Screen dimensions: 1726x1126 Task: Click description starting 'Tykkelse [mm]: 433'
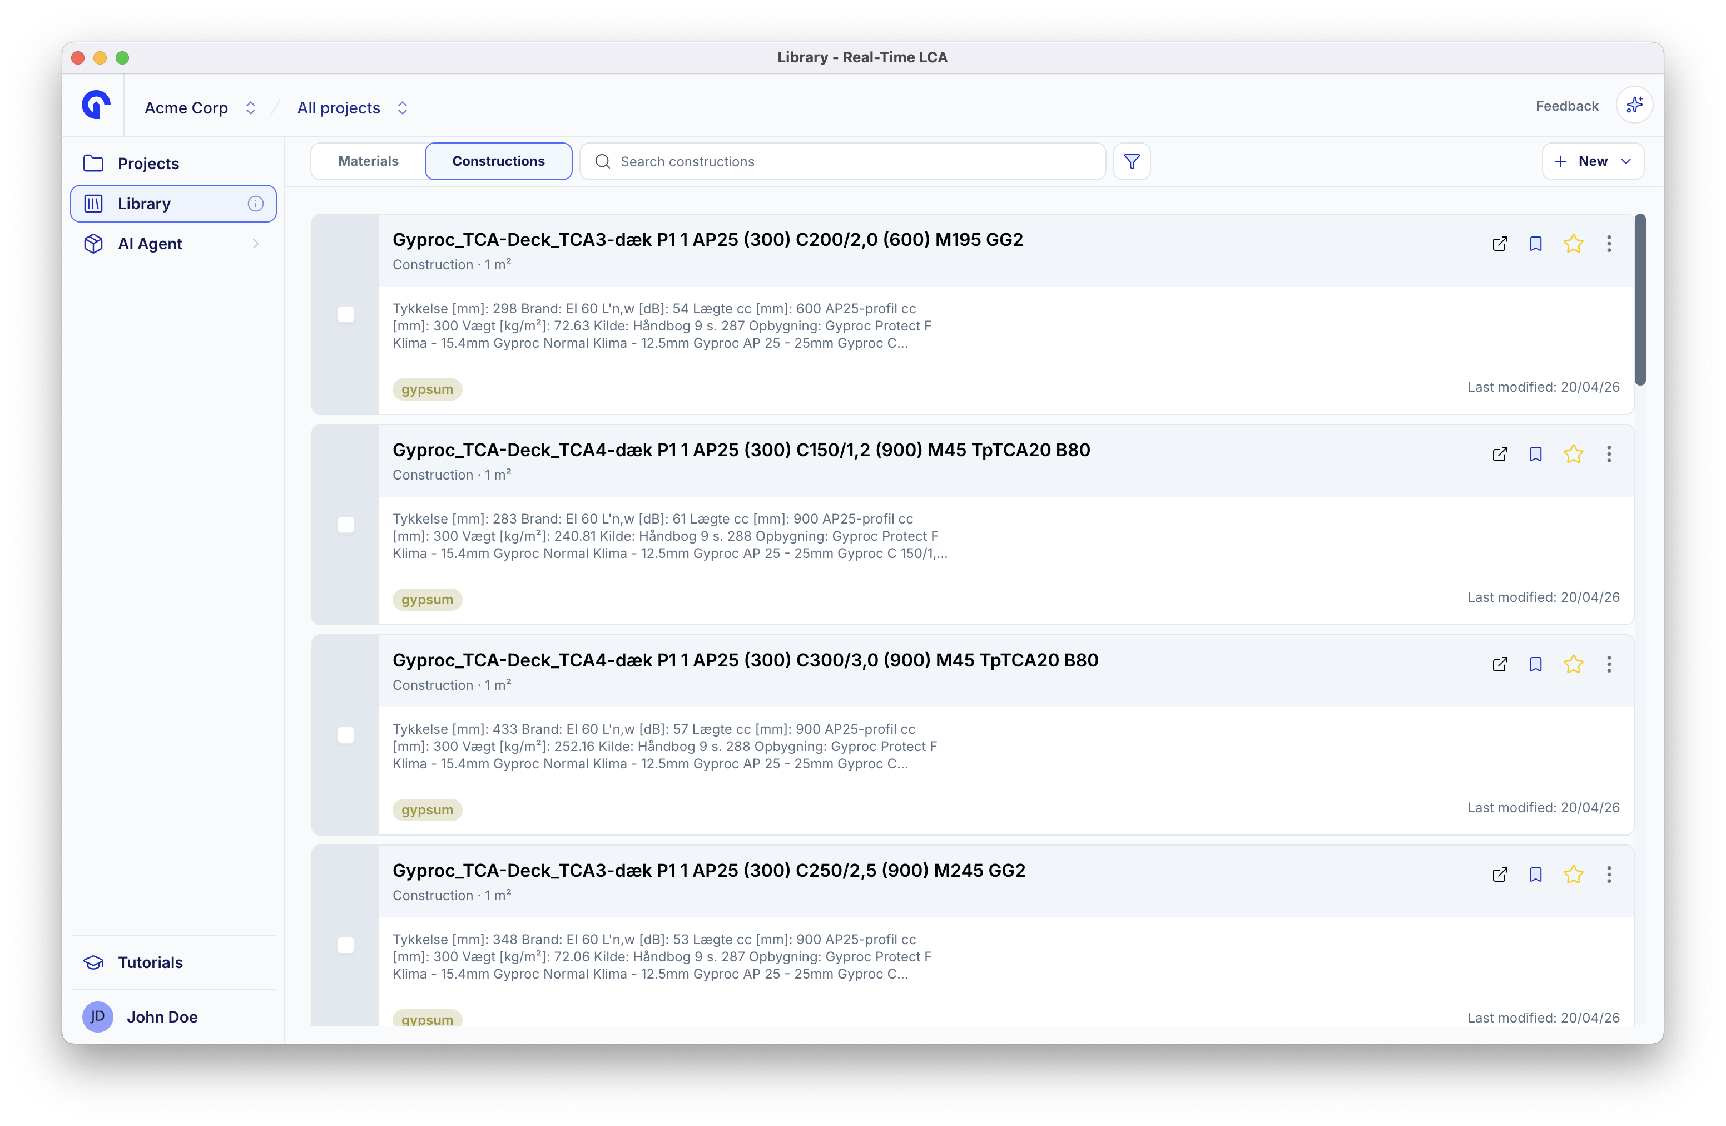click(x=664, y=747)
